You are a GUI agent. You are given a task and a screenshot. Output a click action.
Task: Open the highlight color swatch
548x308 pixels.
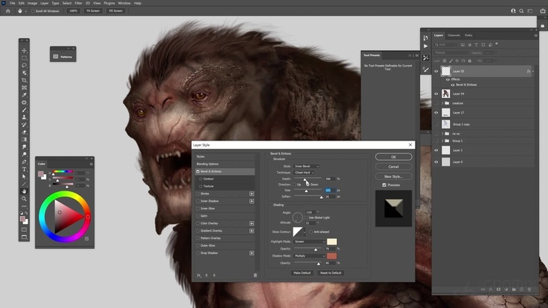tap(332, 241)
